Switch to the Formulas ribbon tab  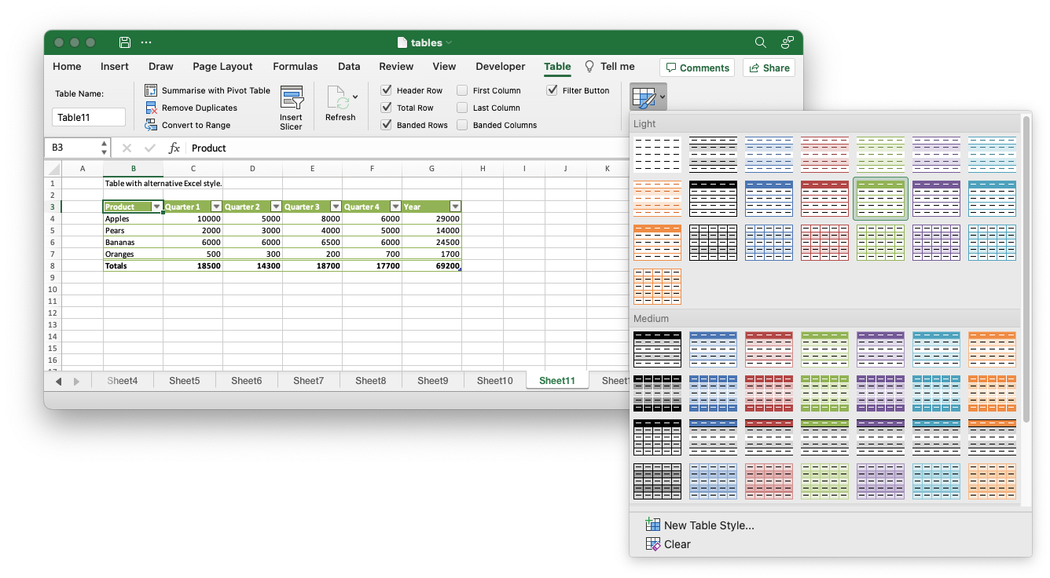pyautogui.click(x=296, y=67)
